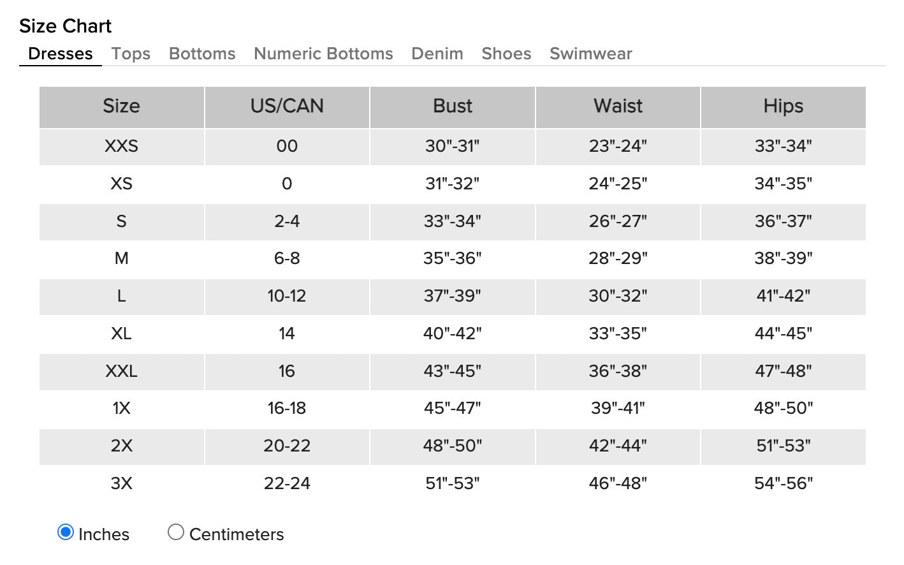This screenshot has height=565, width=904.
Task: Open the Bottoms size tab
Action: click(202, 54)
